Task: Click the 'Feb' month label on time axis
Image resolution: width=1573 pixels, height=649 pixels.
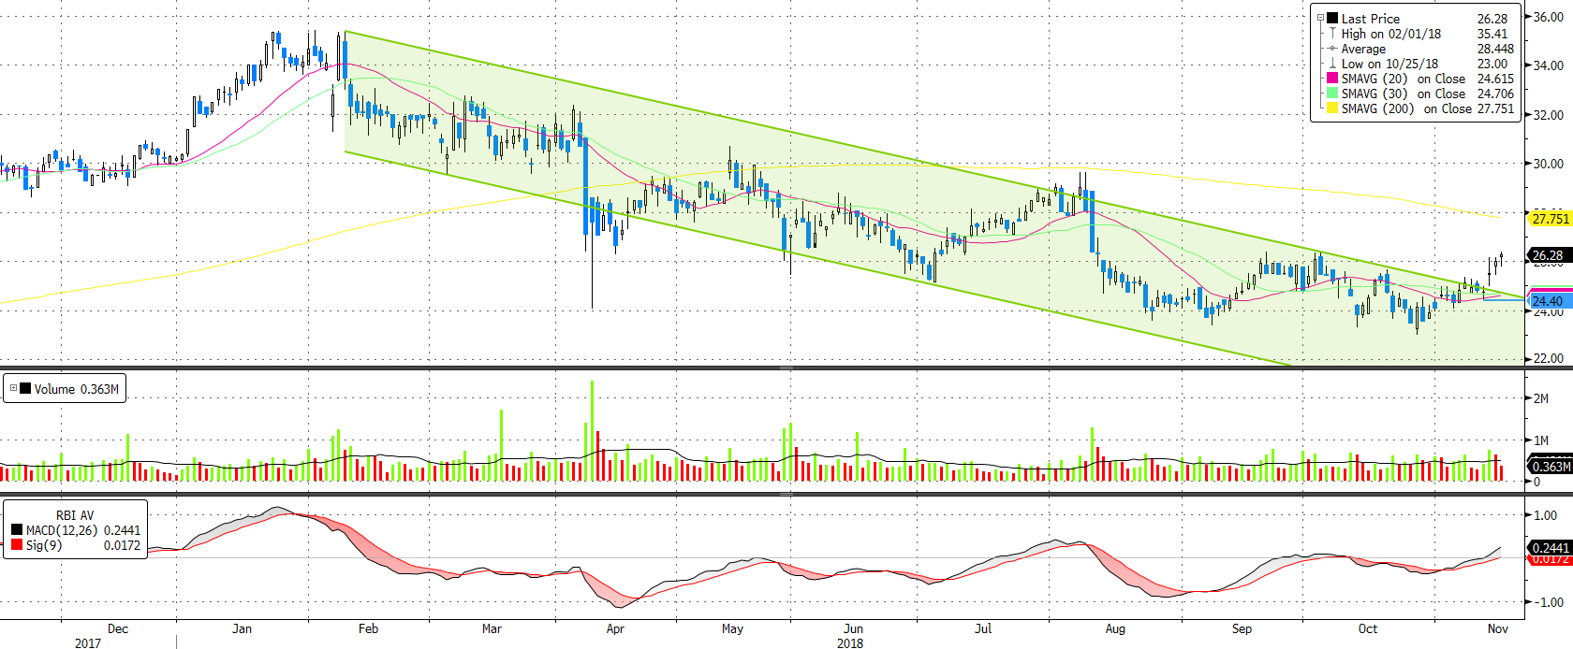Action: 368,628
